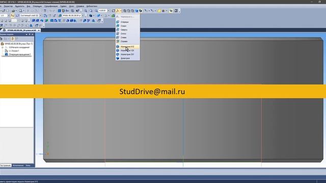The height and width of the screenshot is (183, 326).
Task: Open the Спецификация menu
Action: [x=51, y=6]
